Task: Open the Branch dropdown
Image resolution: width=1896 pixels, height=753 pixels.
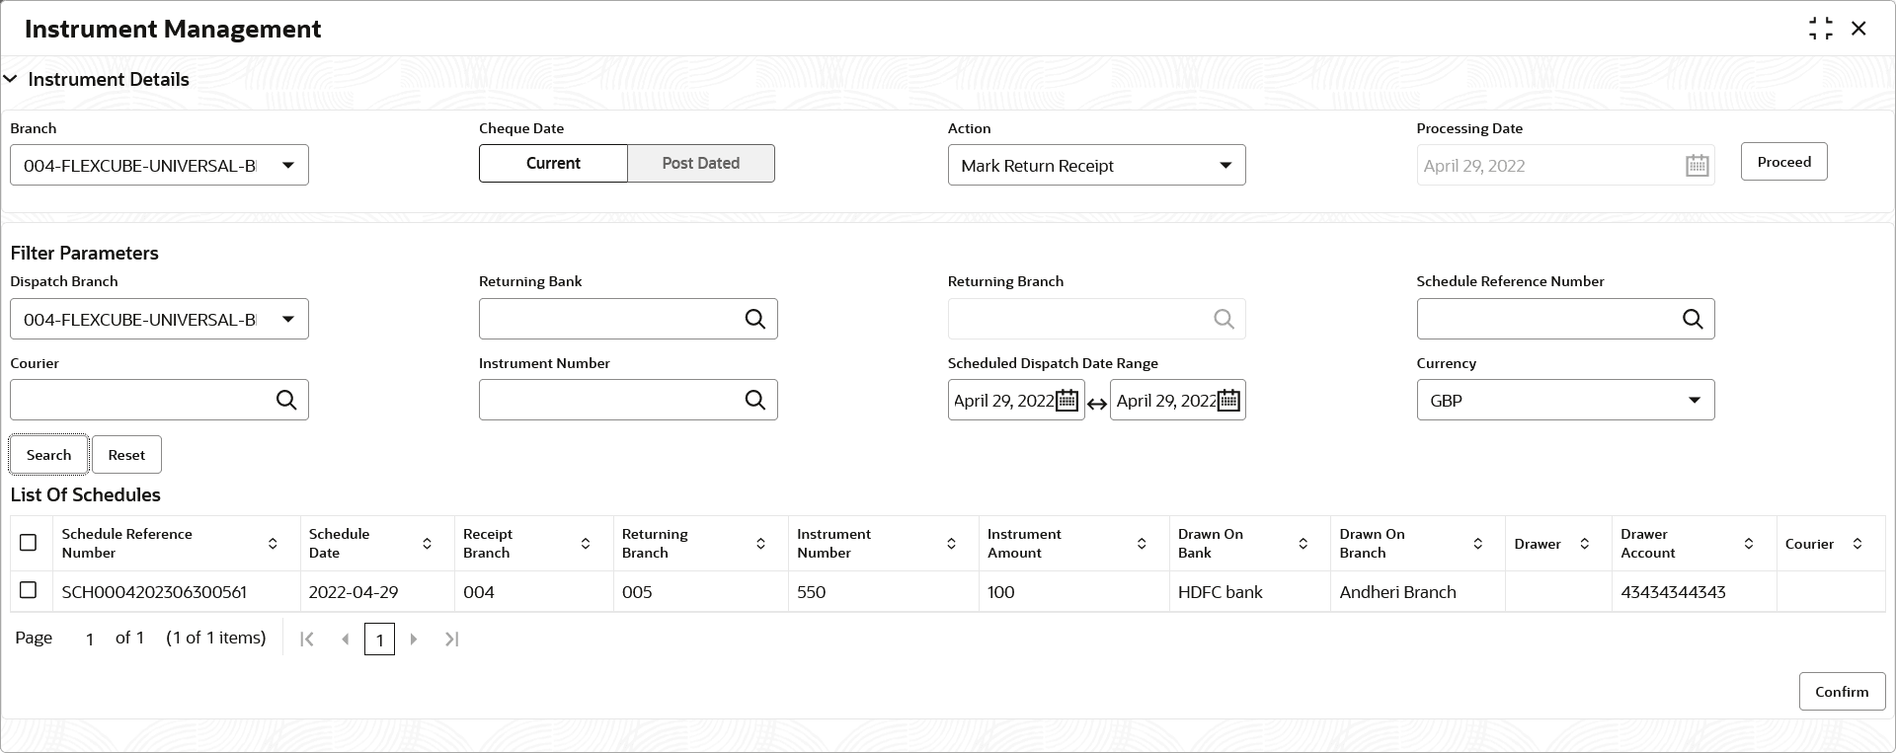Action: pos(287,166)
